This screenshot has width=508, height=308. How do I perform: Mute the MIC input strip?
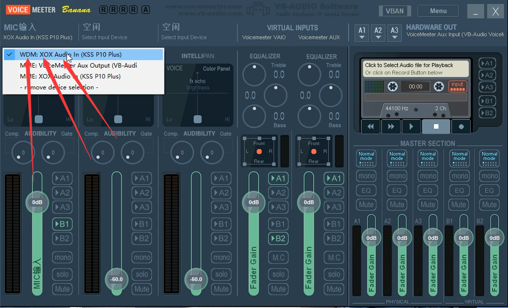coord(62,289)
